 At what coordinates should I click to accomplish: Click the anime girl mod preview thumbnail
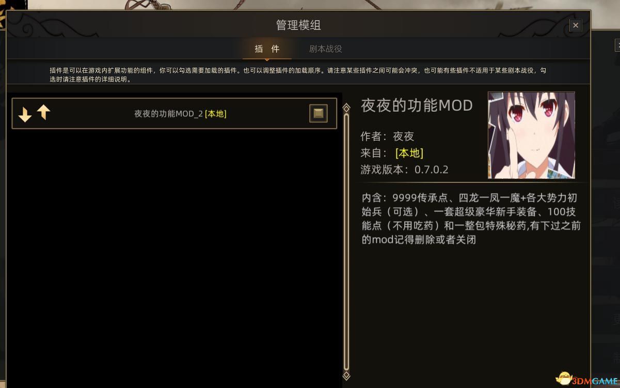[x=531, y=135]
